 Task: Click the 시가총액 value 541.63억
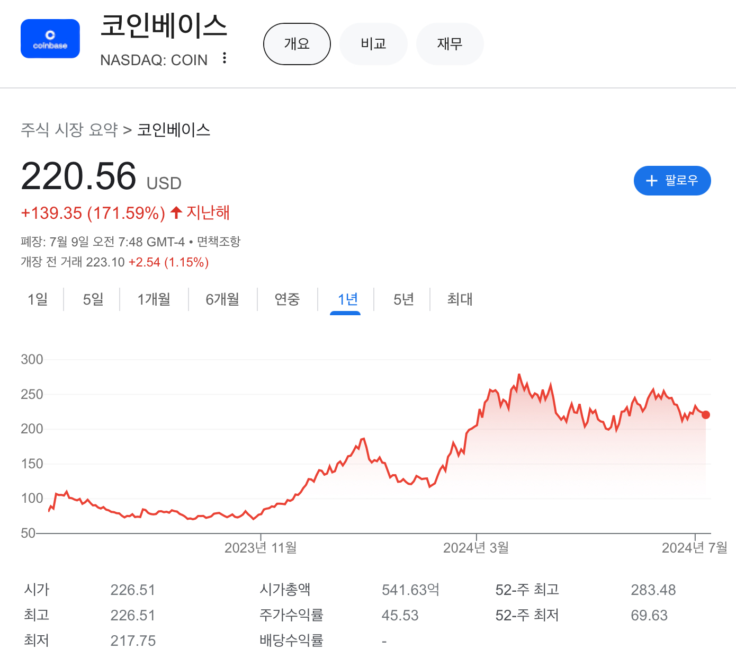(x=410, y=590)
